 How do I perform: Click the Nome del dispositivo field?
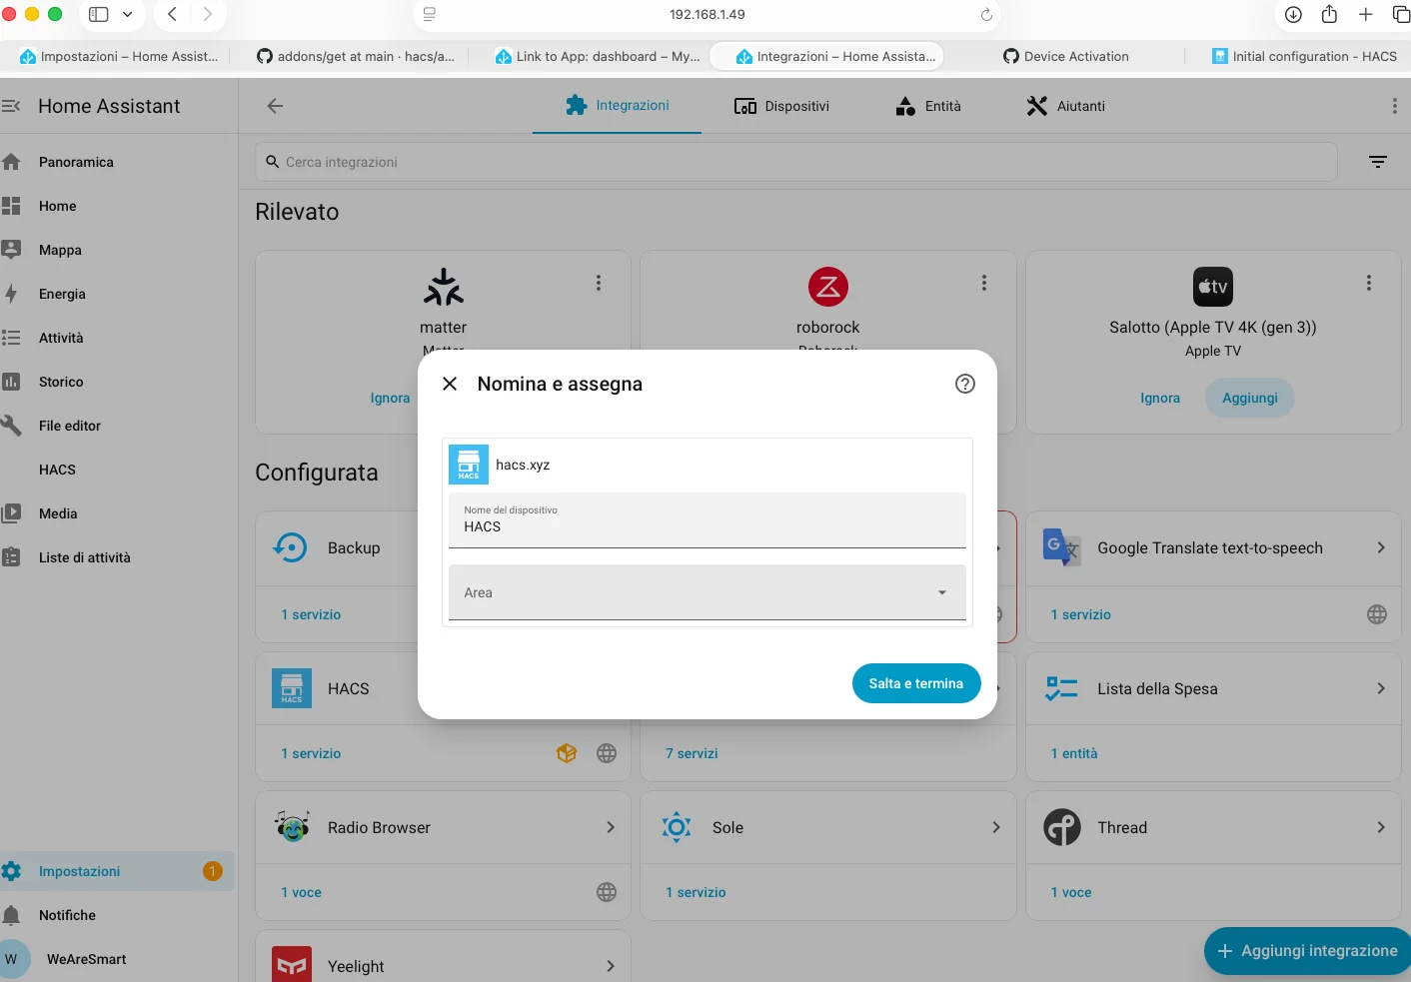coord(706,519)
